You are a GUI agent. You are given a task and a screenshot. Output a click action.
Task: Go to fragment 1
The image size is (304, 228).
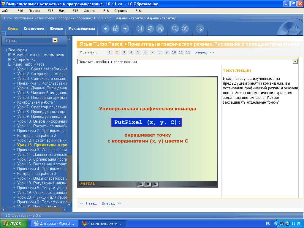110,52
